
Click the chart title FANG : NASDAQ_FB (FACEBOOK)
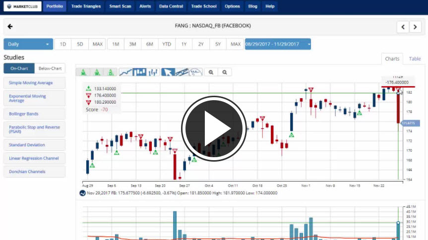click(213, 26)
